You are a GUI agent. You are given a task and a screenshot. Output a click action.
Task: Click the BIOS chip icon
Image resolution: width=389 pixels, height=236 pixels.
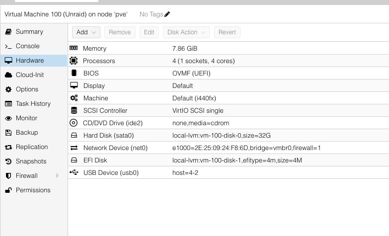74,73
